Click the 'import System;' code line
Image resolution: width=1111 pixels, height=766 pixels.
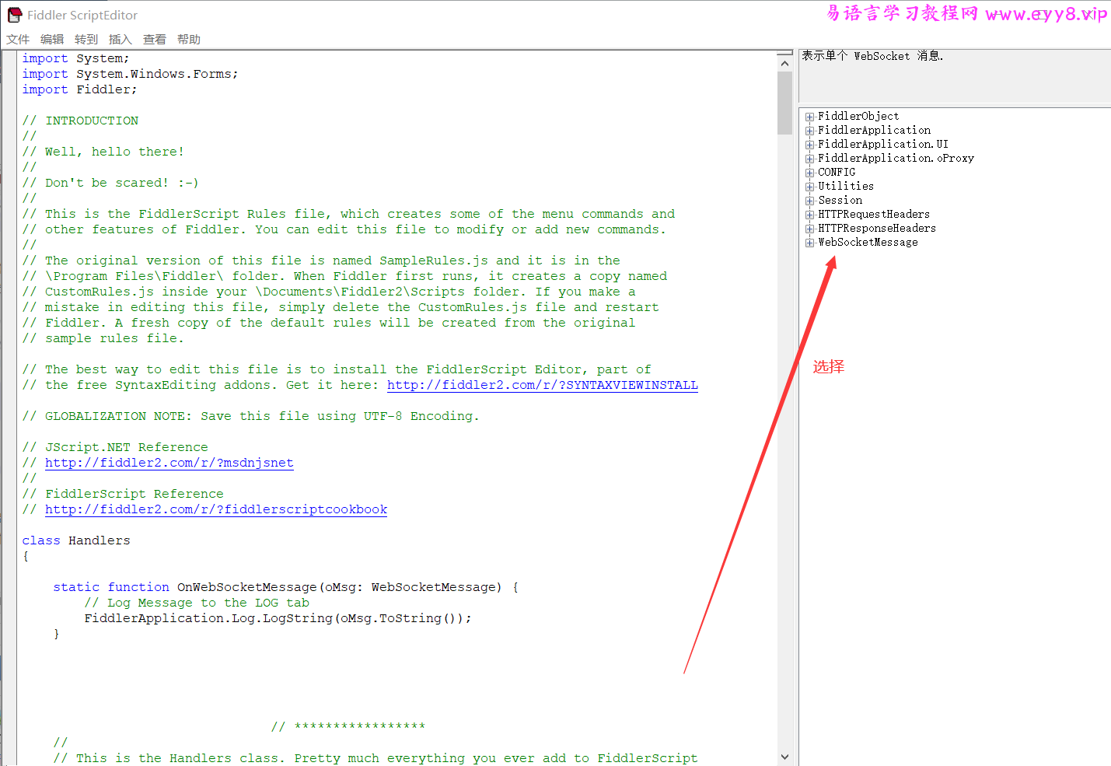click(x=75, y=58)
